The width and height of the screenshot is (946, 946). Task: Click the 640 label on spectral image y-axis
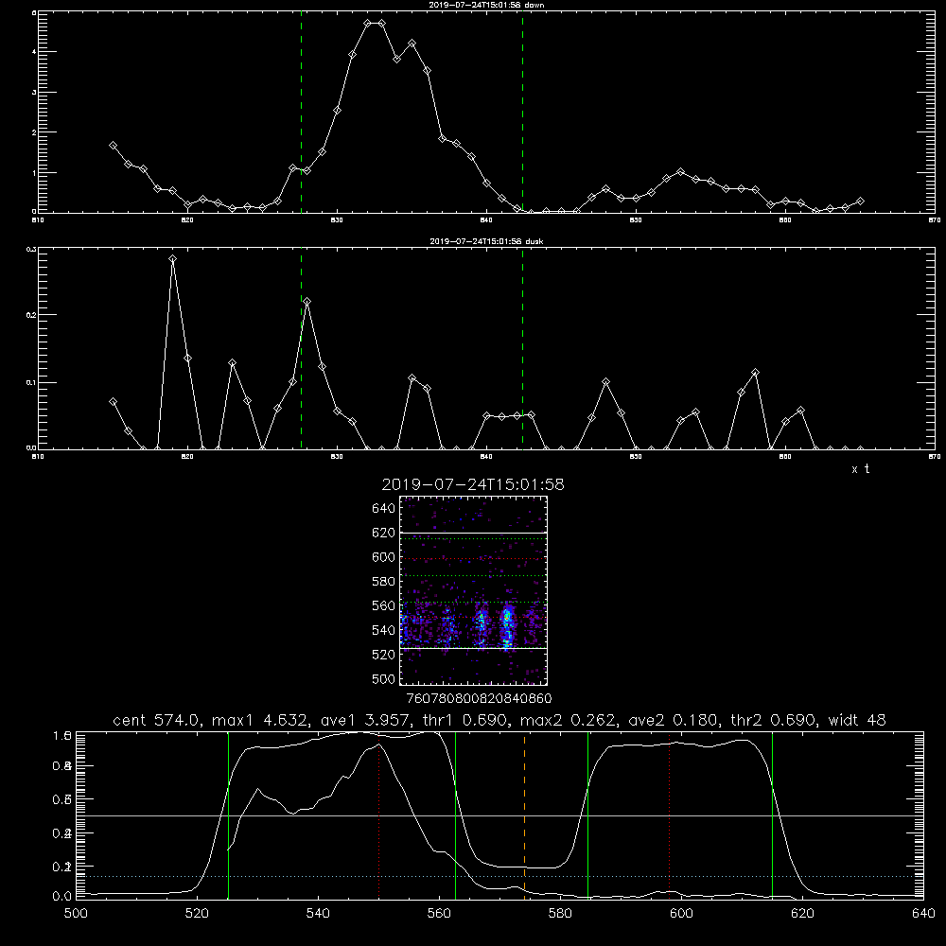(x=384, y=509)
